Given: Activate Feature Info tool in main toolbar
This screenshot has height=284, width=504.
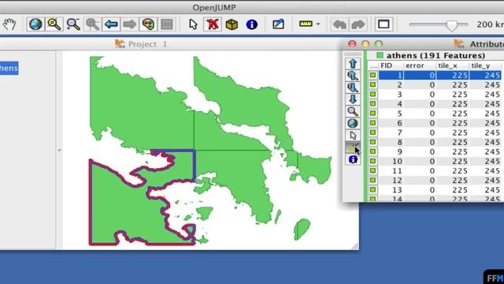Looking at the screenshot, I should coord(252,24).
